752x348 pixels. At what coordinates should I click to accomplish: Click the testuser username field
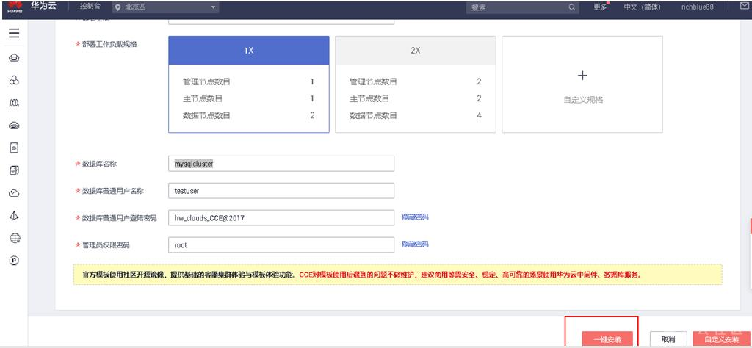(281, 191)
